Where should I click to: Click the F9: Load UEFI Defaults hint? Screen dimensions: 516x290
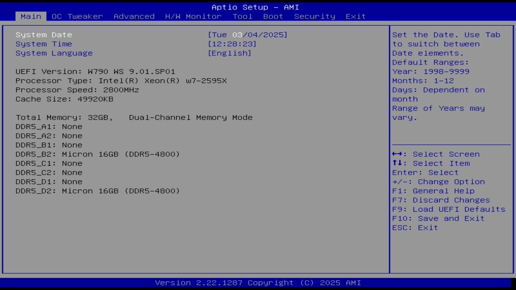[449, 209]
